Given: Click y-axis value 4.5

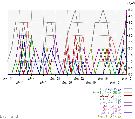Looking at the screenshot, I should pos(130,16).
